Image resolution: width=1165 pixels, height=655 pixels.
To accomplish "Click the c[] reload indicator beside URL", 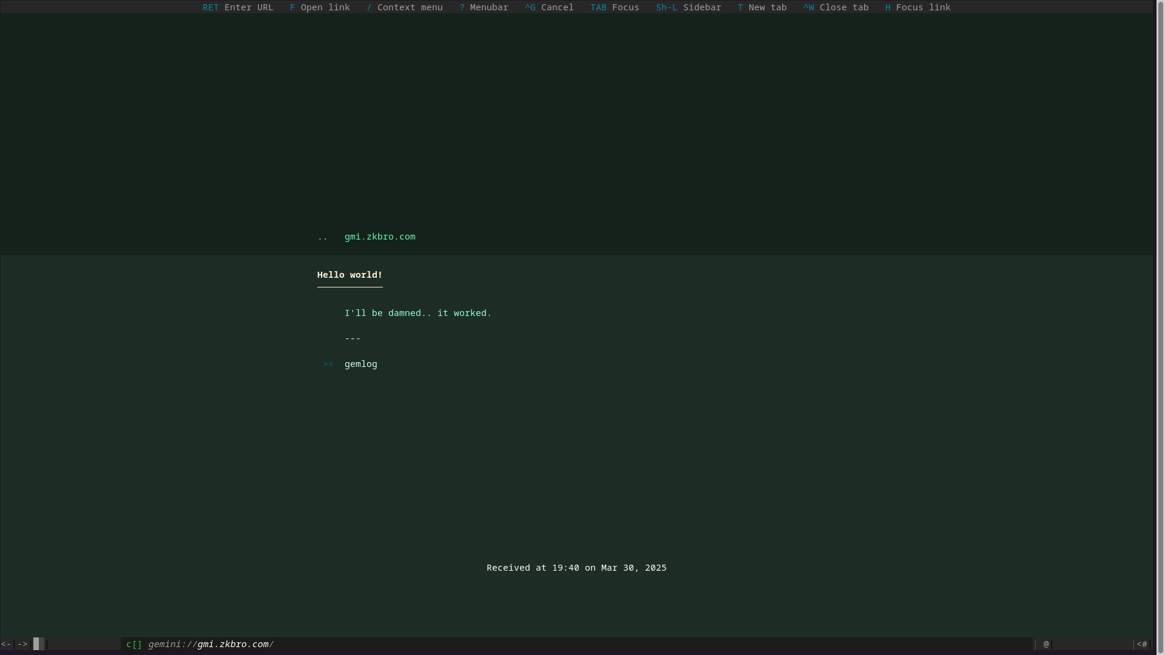I will pyautogui.click(x=133, y=645).
